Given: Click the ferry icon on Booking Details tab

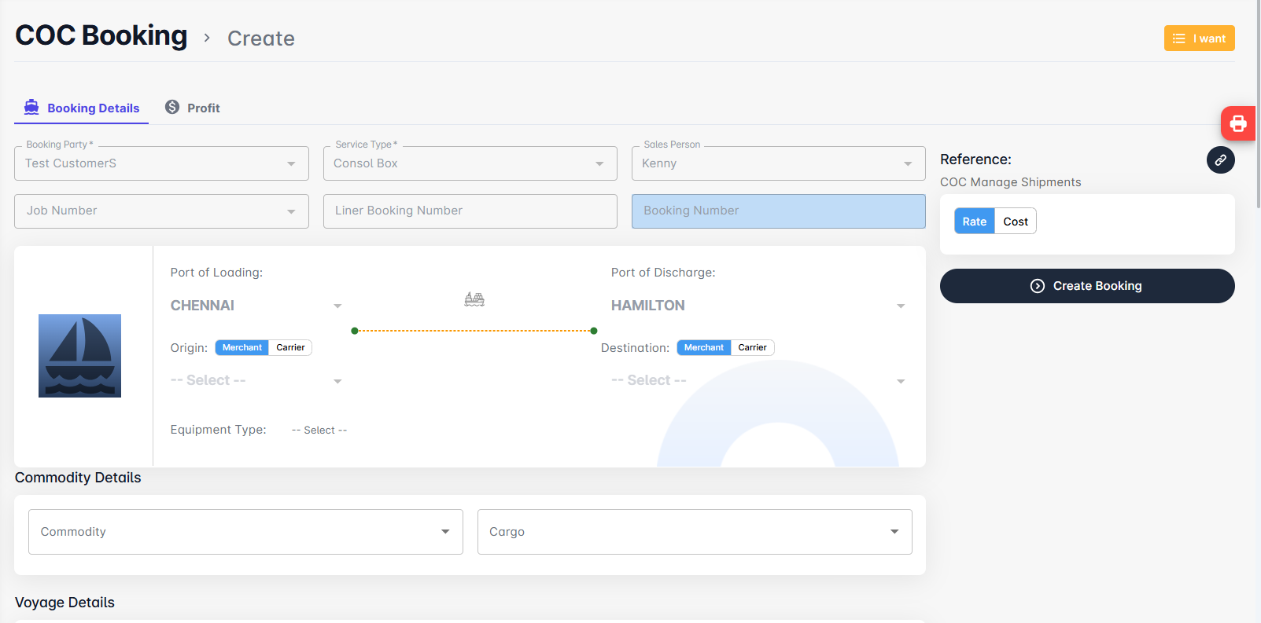Looking at the screenshot, I should pyautogui.click(x=31, y=108).
